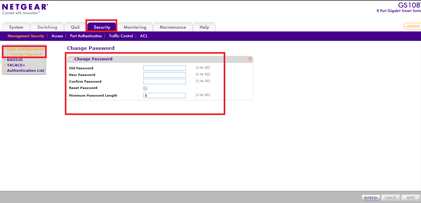Enable the Reset Password checkbox
Screen dimensions: 421x203
pos(145,88)
